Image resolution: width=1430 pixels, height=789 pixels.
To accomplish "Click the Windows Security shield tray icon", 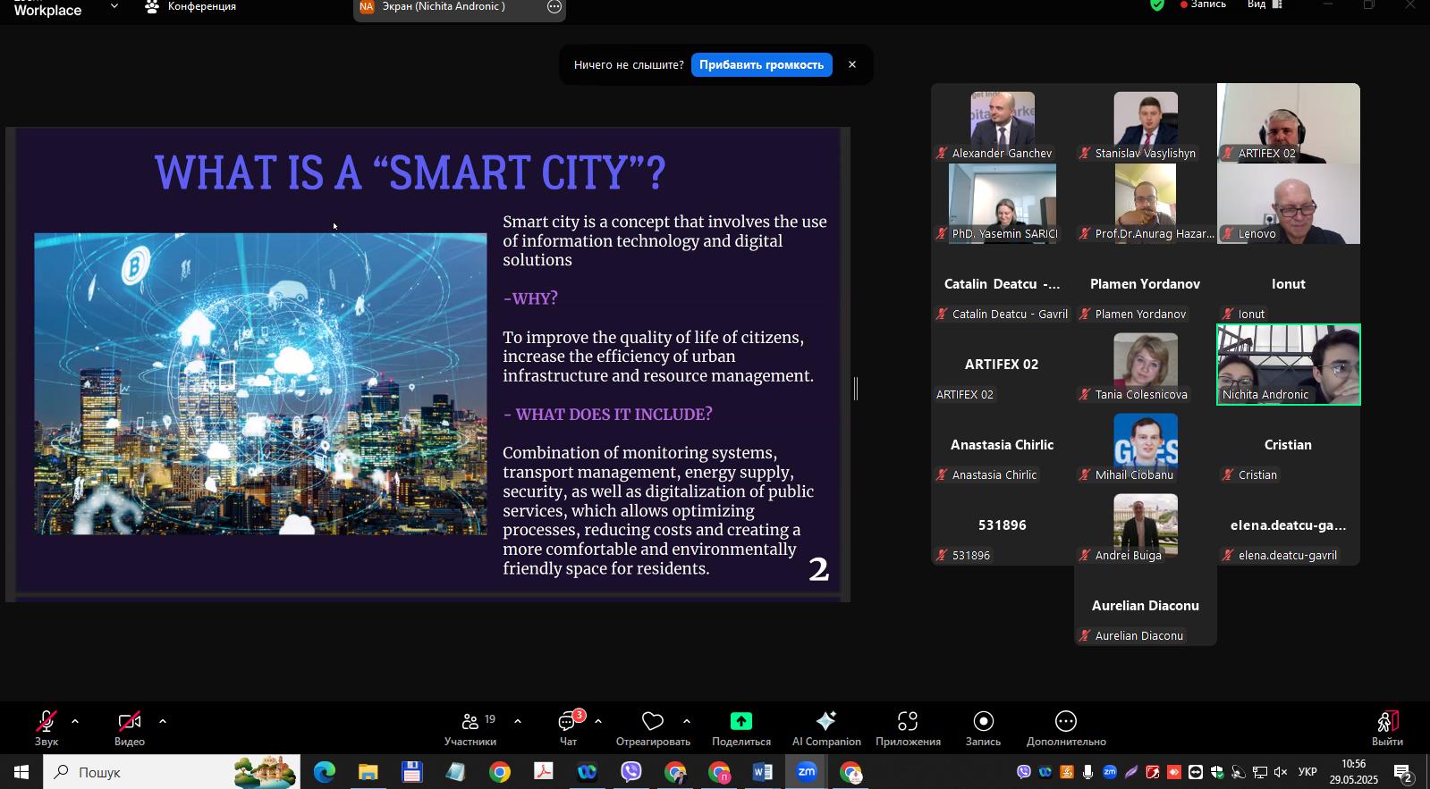I will pos(1217,772).
